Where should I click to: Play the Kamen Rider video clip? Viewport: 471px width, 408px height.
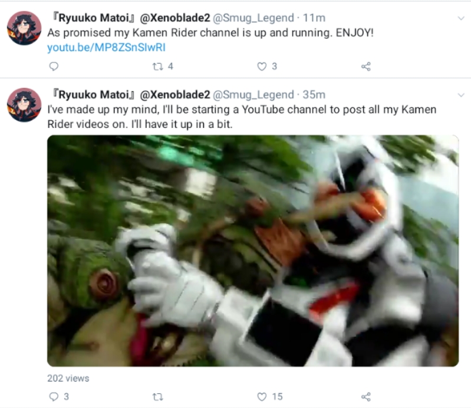pos(253,251)
